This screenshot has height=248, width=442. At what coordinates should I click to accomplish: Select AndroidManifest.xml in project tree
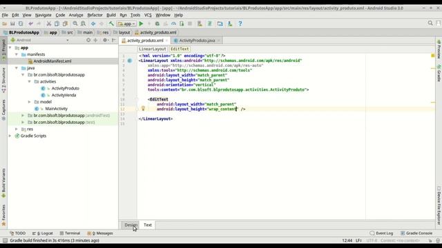52,61
